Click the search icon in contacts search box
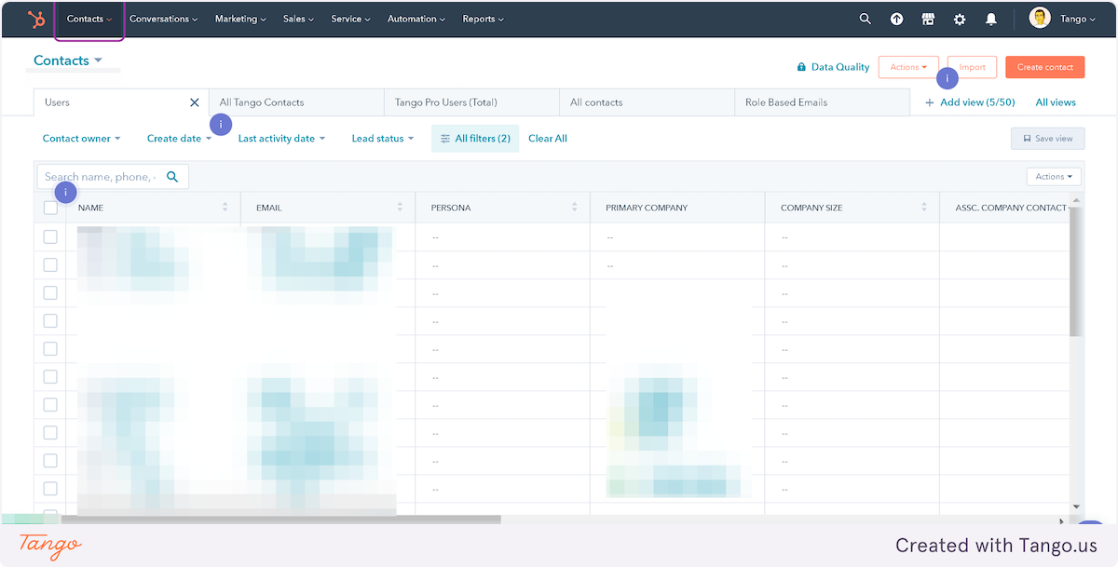1118x567 pixels. (172, 177)
